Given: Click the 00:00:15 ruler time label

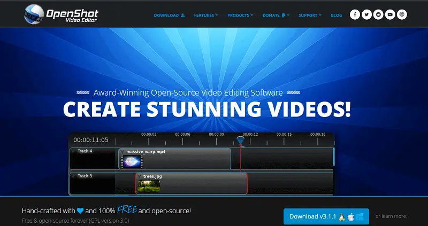Looking at the screenshot, I should pos(284,135).
